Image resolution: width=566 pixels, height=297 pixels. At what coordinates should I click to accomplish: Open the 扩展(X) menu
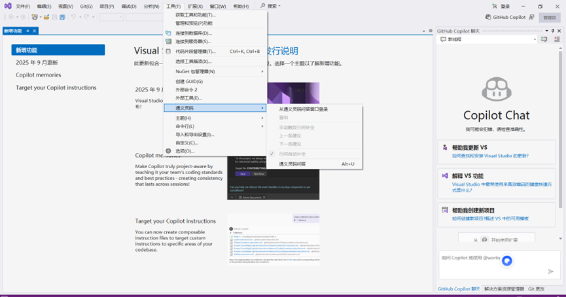pos(195,6)
